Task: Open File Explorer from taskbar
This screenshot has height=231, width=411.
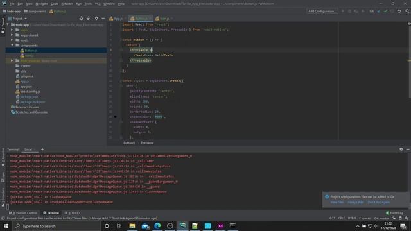Action: pos(132,226)
